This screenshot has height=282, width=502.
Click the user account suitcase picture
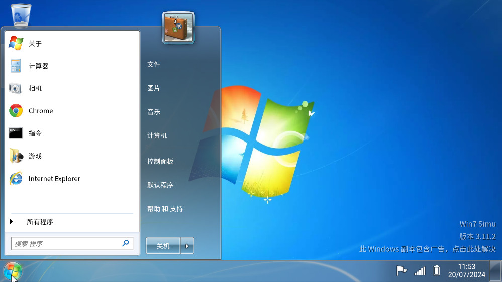click(178, 27)
